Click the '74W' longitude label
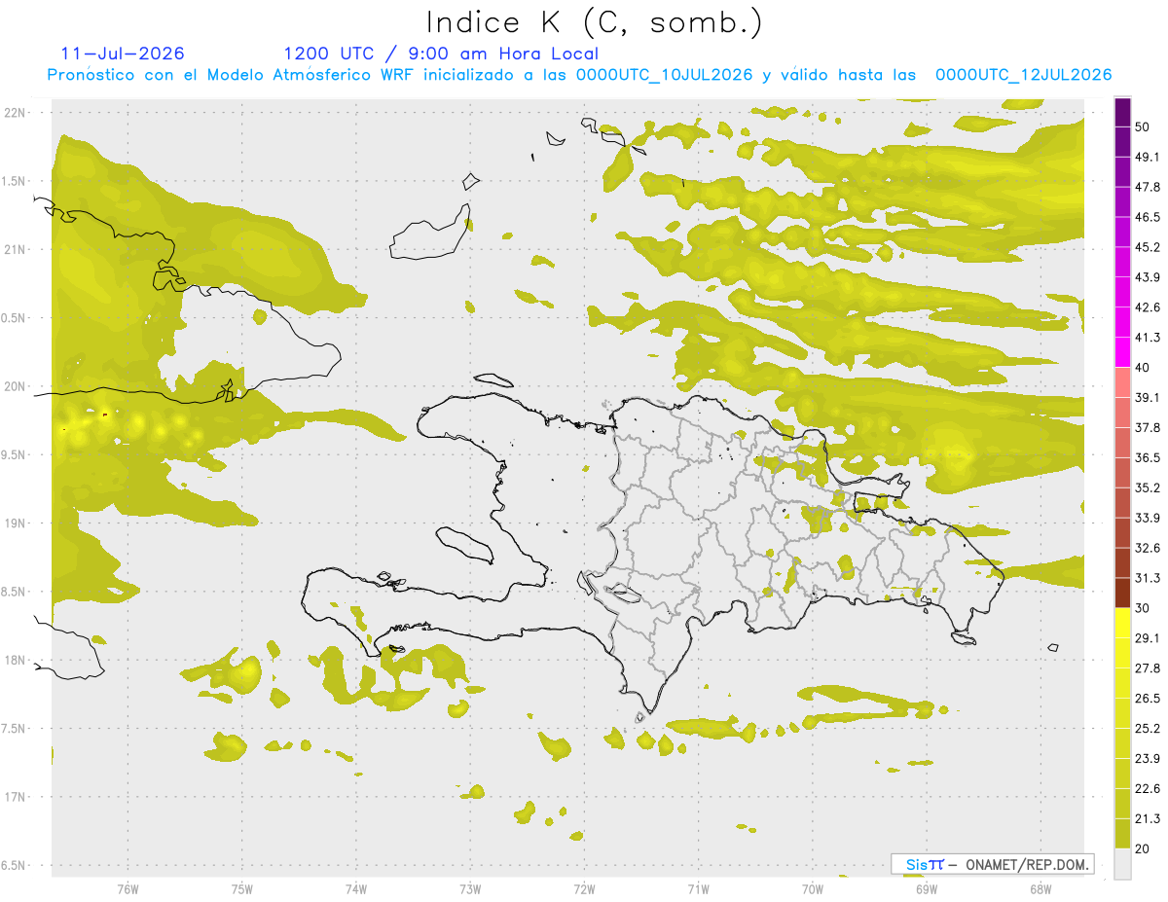The height and width of the screenshot is (902, 1168). tap(355, 888)
